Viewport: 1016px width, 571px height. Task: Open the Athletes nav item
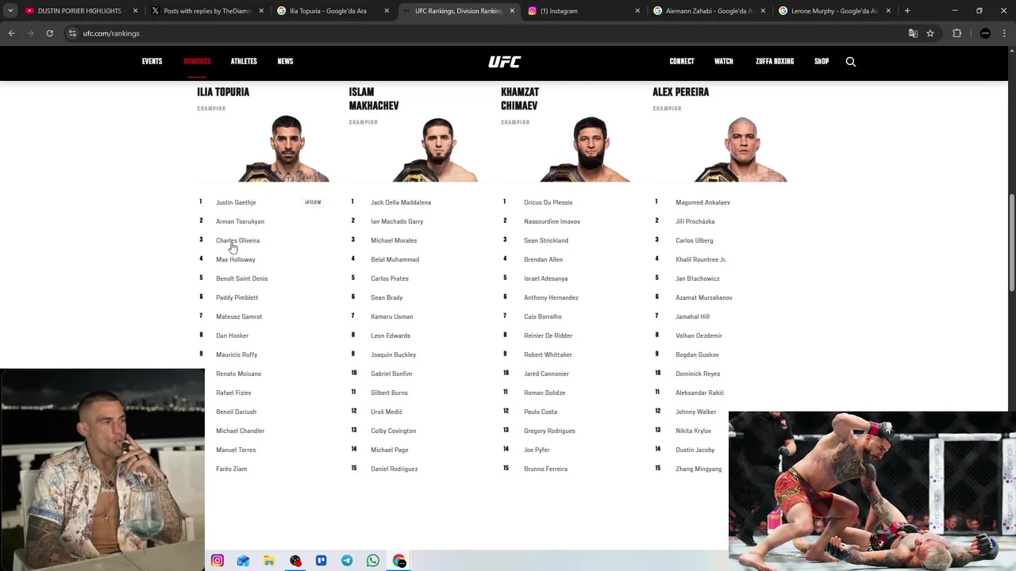click(x=244, y=62)
